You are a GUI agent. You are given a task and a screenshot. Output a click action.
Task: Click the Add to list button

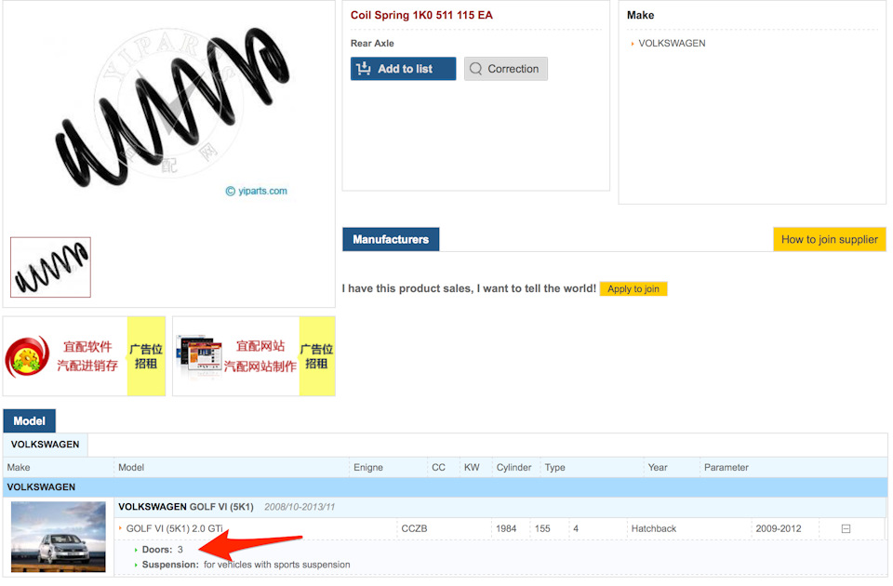(403, 69)
